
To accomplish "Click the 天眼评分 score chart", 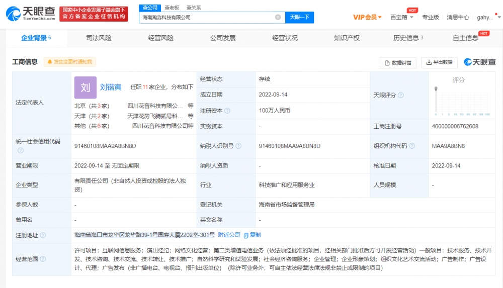I will [x=462, y=101].
